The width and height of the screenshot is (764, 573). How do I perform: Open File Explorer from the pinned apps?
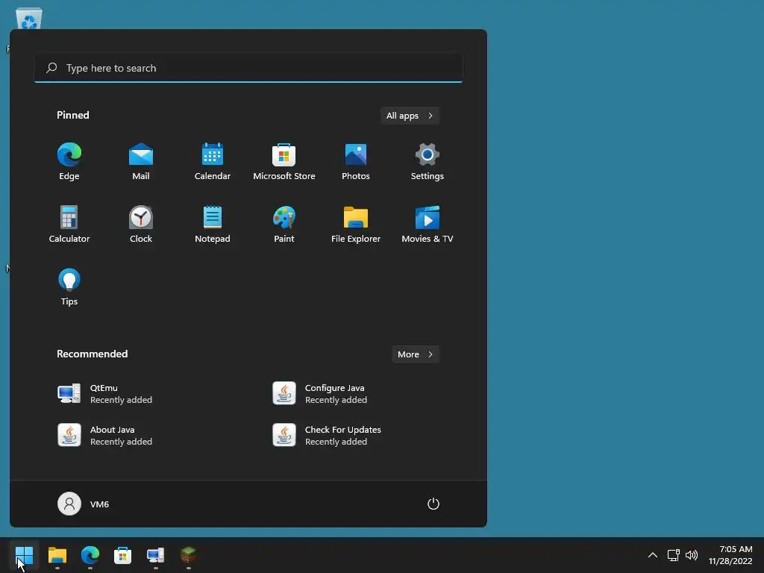click(x=356, y=224)
